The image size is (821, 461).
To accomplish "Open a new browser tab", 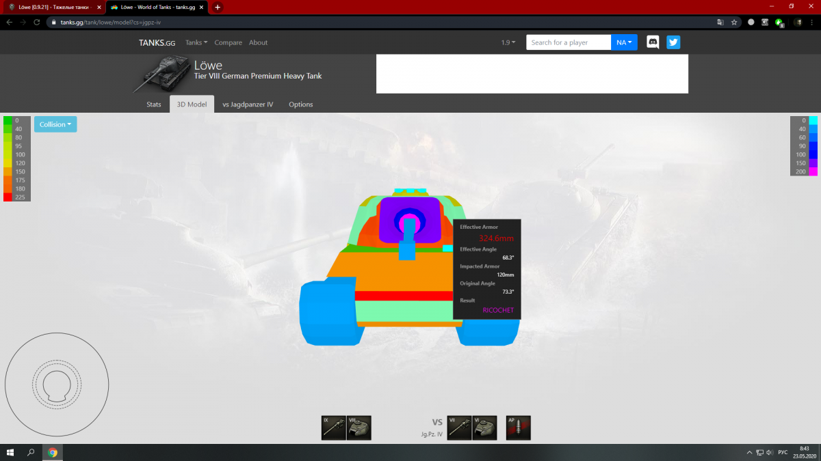I will [218, 7].
